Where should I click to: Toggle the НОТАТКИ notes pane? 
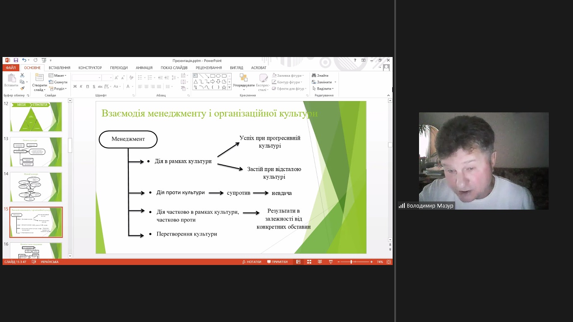pos(252,262)
